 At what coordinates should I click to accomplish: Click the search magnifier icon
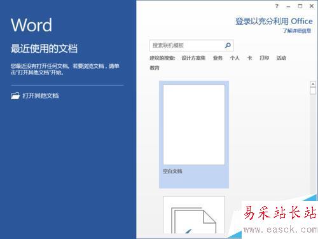[228, 45]
